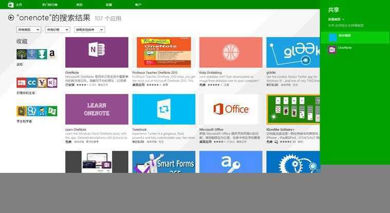Click the Keep Dribbbling title text
The width and height of the screenshot is (390, 213).
pos(211,73)
